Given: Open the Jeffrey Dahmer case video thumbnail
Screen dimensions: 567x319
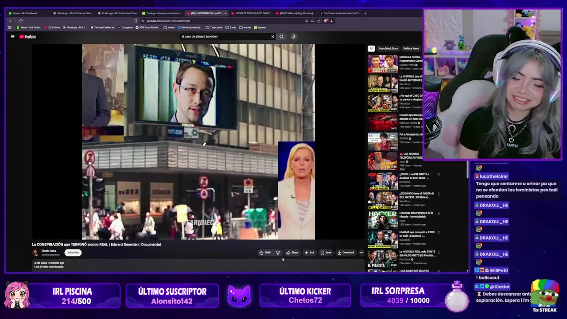Looking at the screenshot, I should [383, 103].
